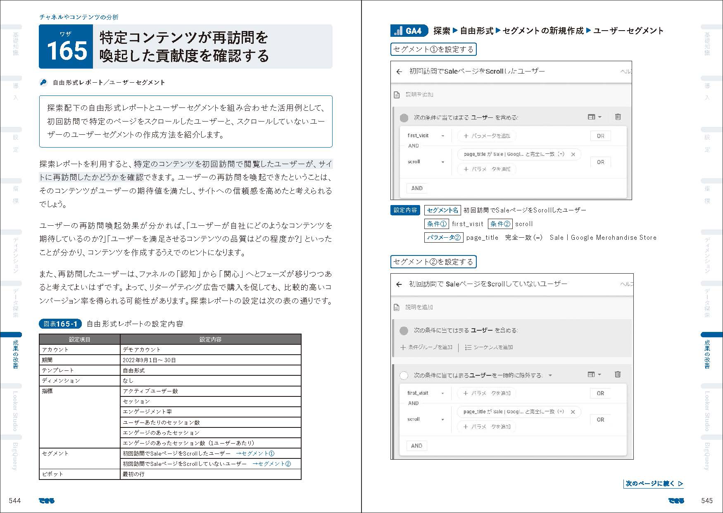Expand the 一時的に除外する dropdown arrow
723x513 pixels.
tap(550, 375)
